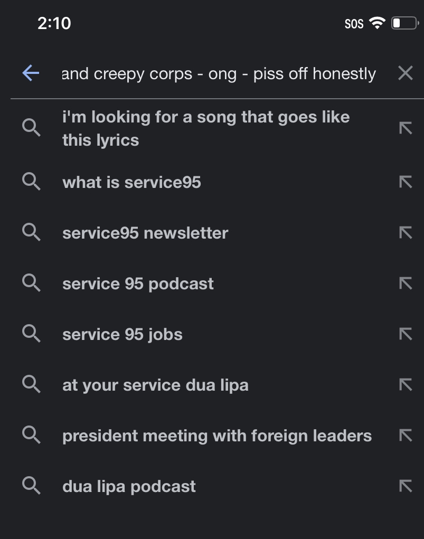Select "president meeting with foreign leaders" suggestion
The height and width of the screenshot is (539, 424).
point(217,436)
